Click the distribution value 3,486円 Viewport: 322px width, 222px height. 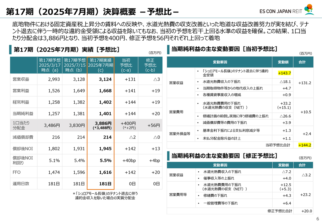pyautogui.click(x=52, y=125)
